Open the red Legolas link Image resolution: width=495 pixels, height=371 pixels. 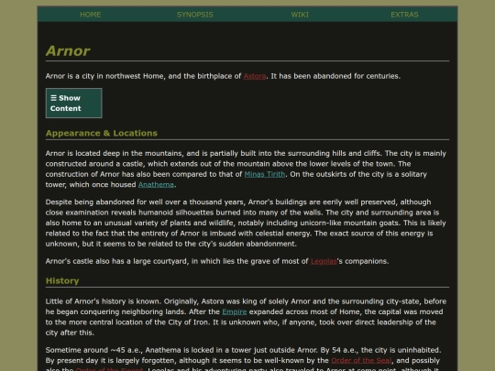[x=324, y=261]
